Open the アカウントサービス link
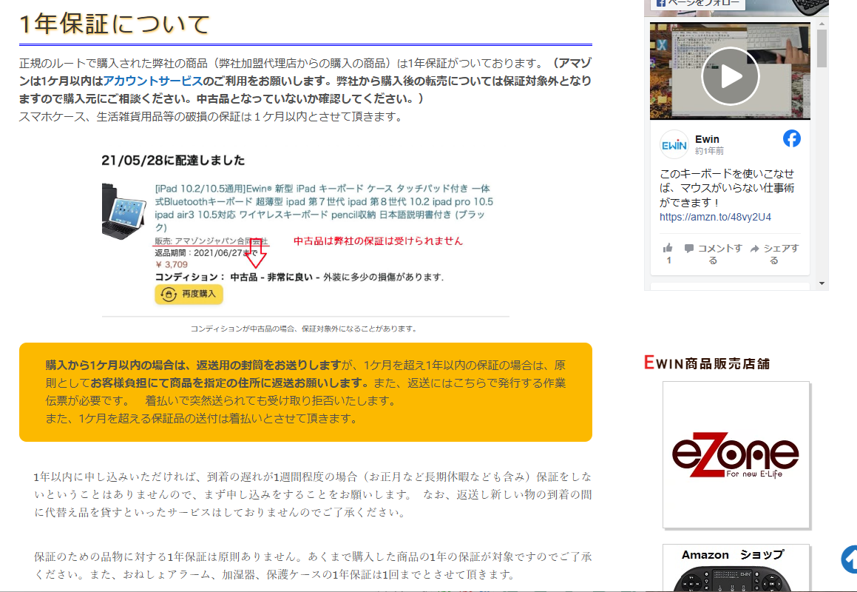Screen dimensions: 857x592 tap(152, 81)
